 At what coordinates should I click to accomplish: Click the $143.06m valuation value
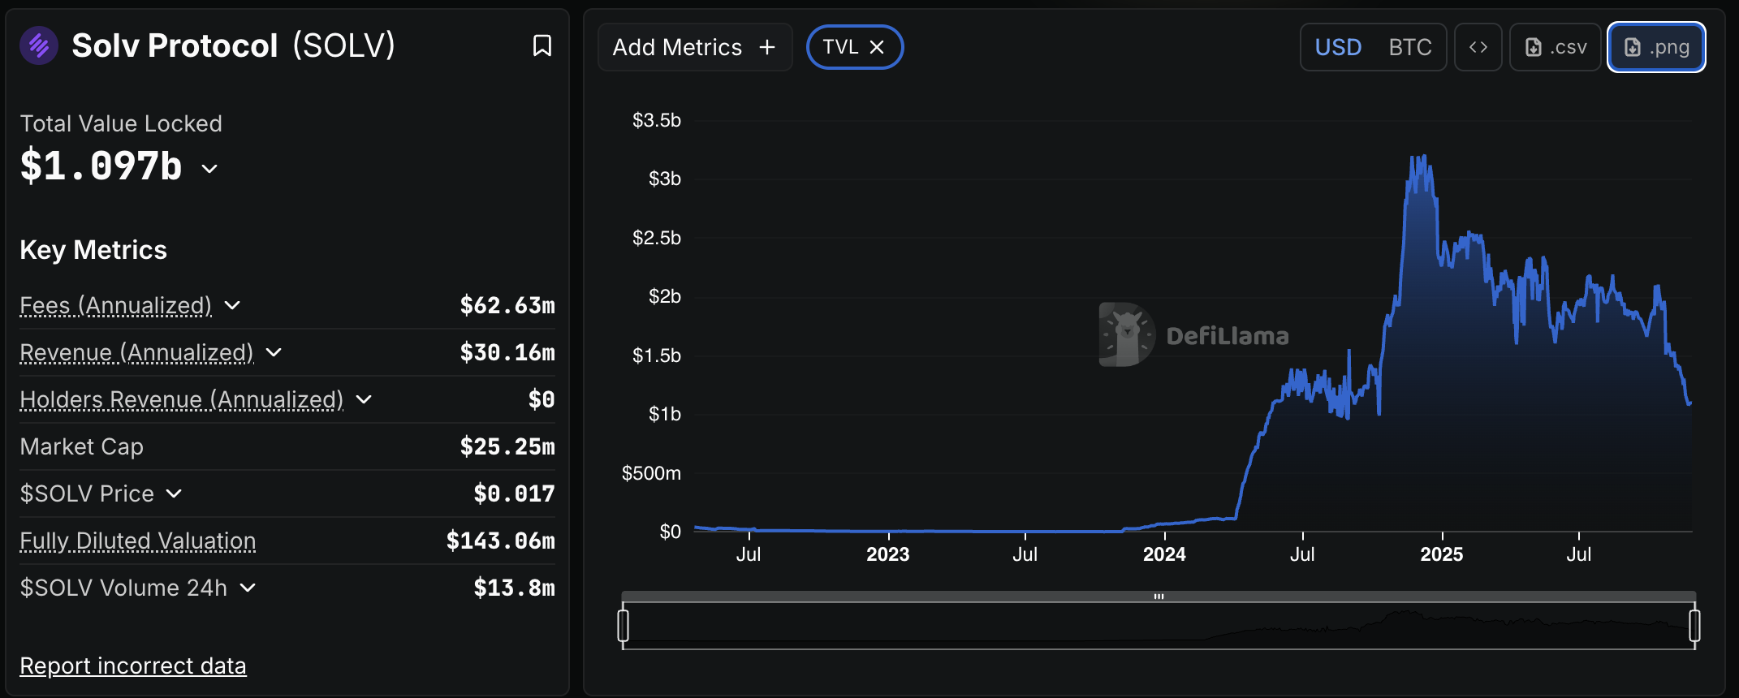click(x=501, y=541)
